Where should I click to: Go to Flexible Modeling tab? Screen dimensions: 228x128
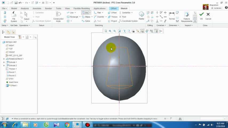coord(82,9)
